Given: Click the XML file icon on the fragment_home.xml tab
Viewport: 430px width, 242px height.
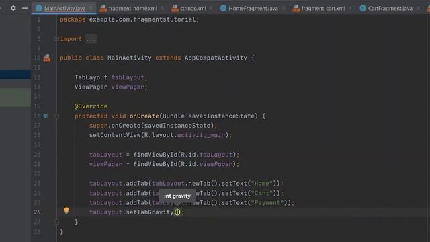Looking at the screenshot, I should click(103, 9).
